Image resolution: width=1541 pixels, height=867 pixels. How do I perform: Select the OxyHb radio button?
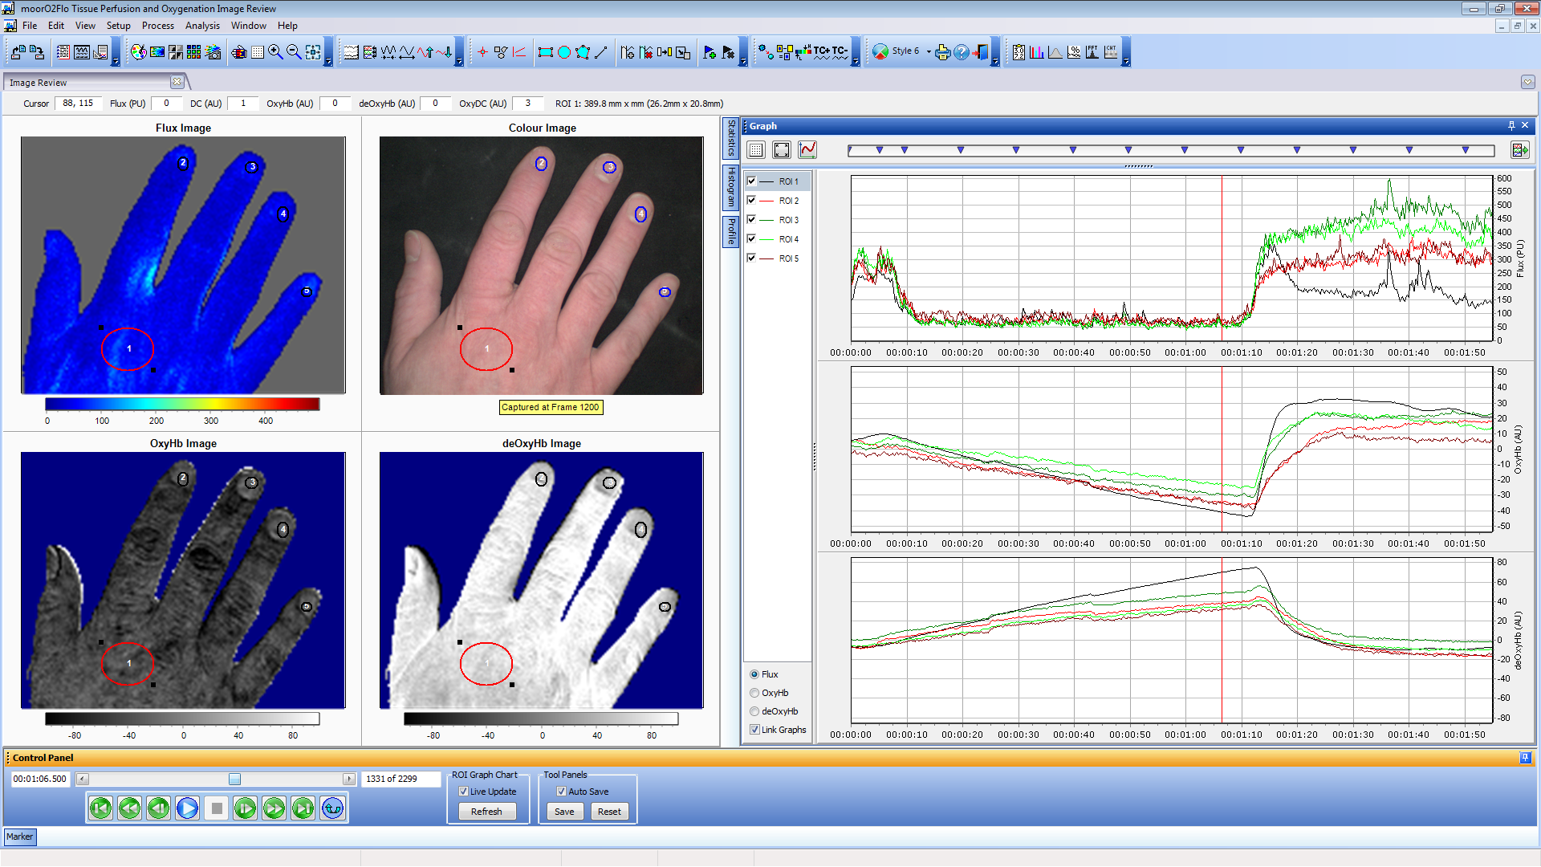coord(754,693)
